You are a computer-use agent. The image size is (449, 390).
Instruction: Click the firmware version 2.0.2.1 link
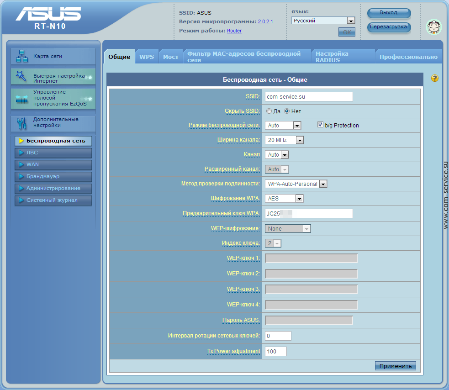coord(265,21)
